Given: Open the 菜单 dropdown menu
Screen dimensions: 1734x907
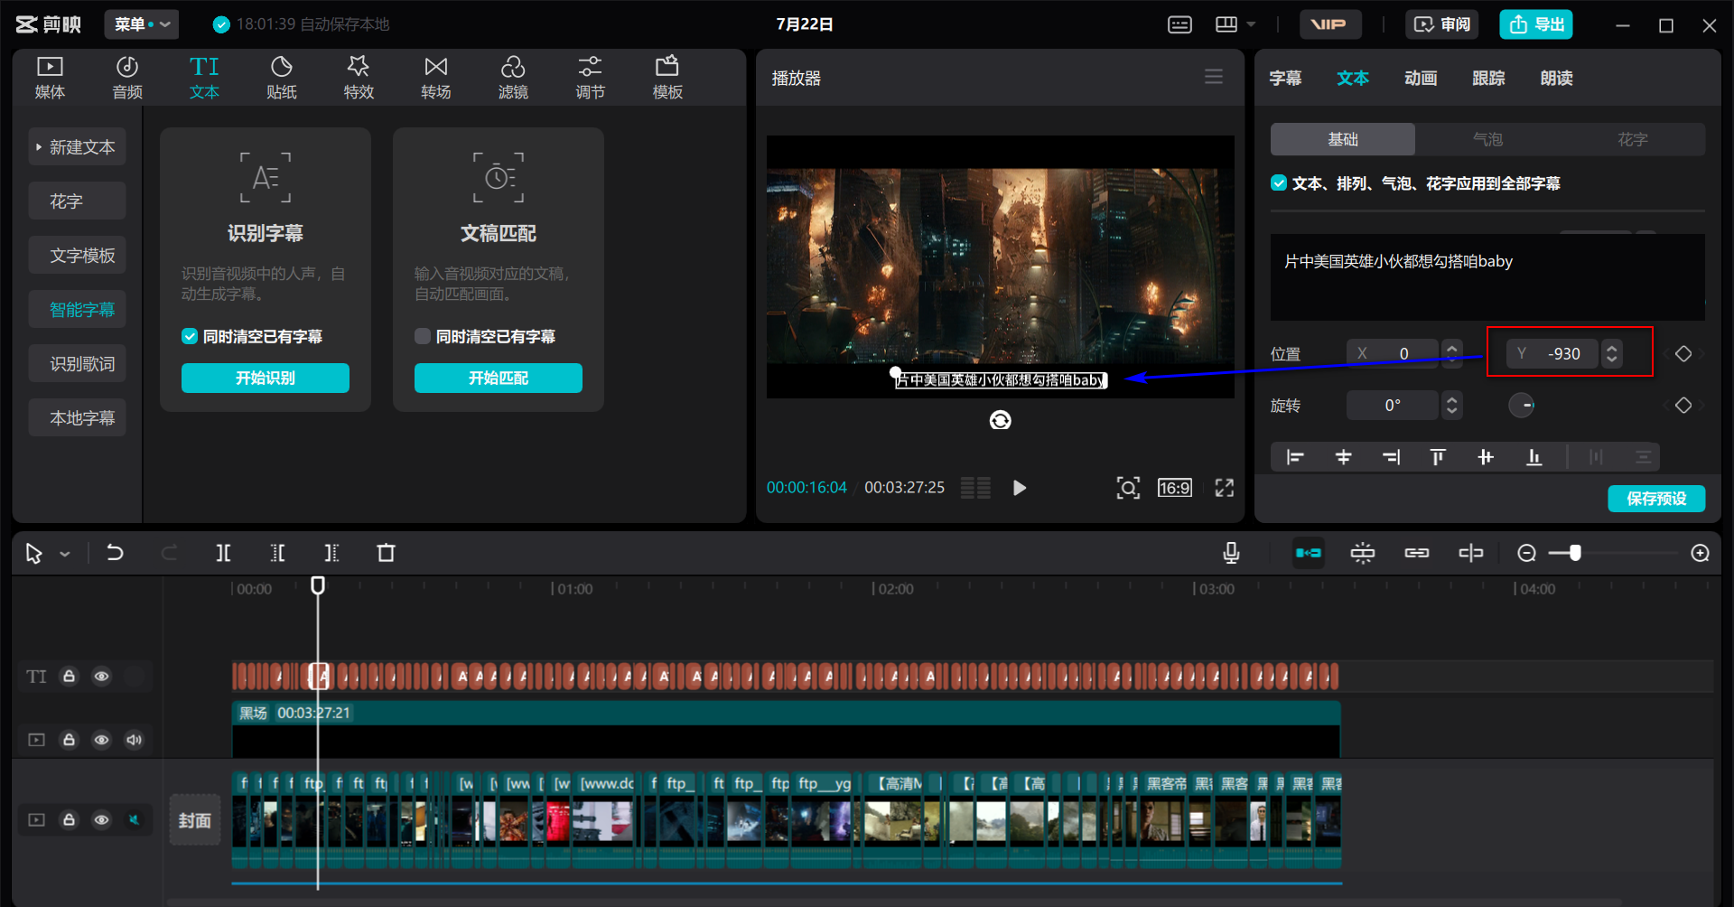Looking at the screenshot, I should [x=141, y=24].
